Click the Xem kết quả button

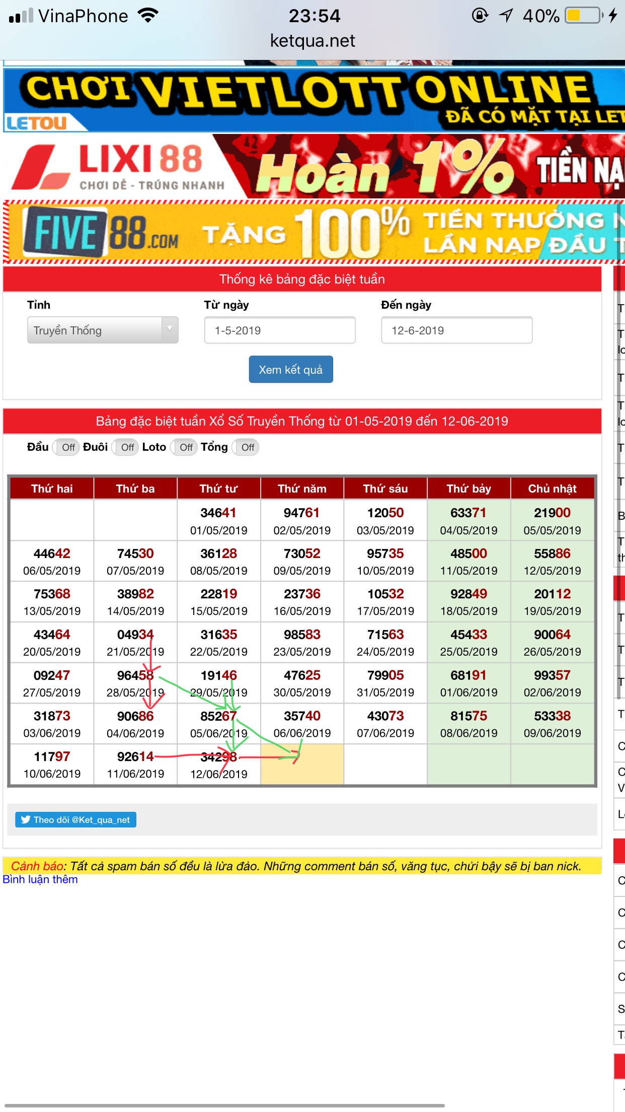tap(291, 370)
